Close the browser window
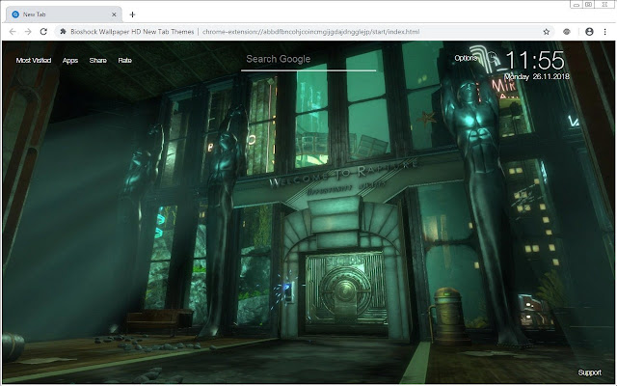 pos(604,4)
